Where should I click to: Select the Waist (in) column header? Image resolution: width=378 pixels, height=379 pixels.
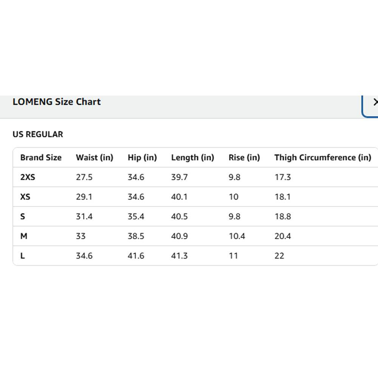point(94,158)
